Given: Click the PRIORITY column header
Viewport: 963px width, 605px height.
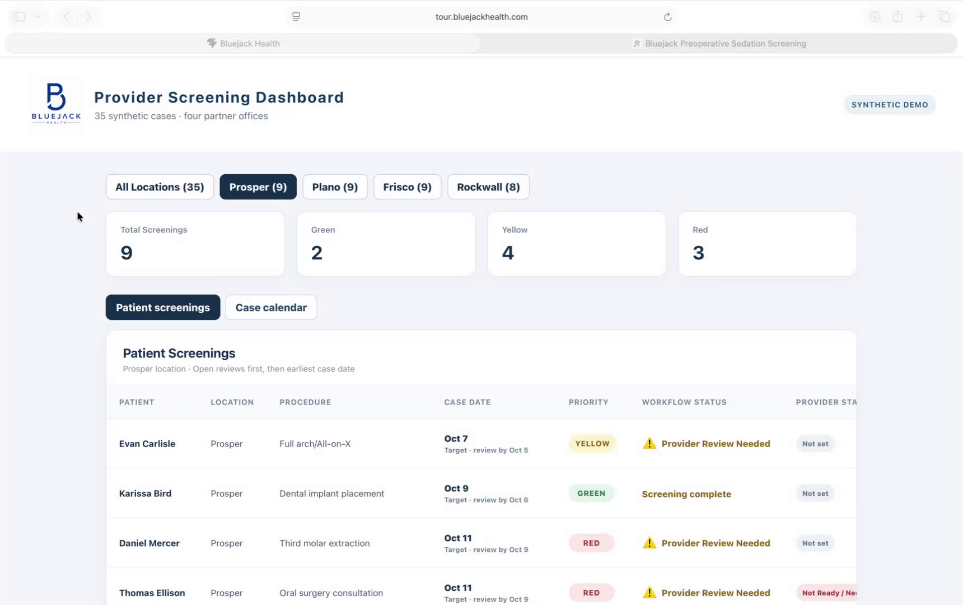Looking at the screenshot, I should 588,402.
